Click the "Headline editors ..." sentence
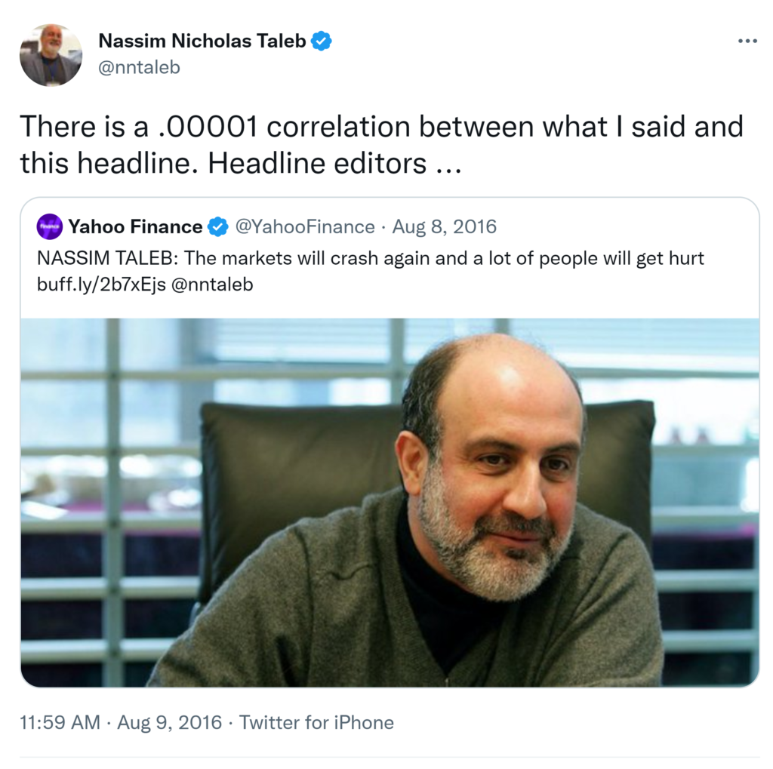 click(x=334, y=163)
